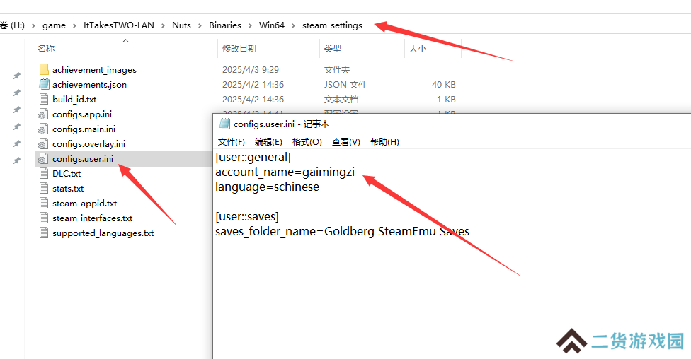691x359 pixels.
Task: Open the 查看(V) menu in Notepad
Action: 346,141
